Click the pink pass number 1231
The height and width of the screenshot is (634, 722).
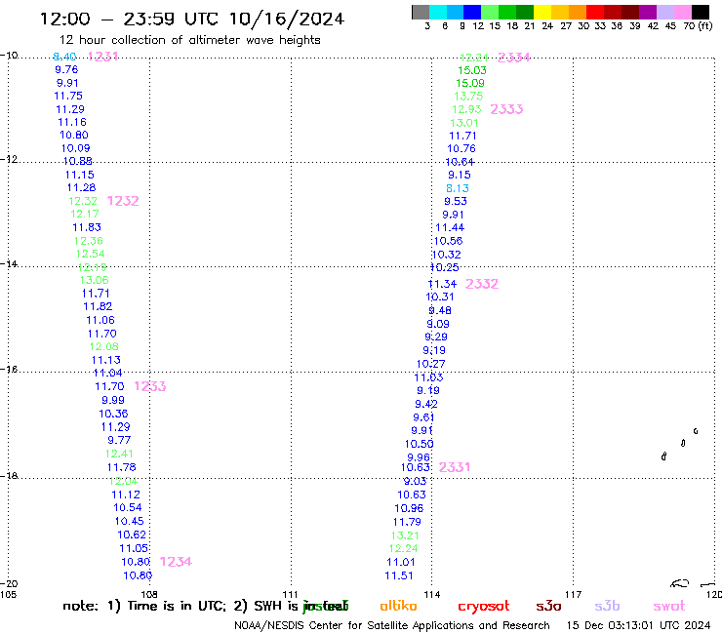click(102, 57)
